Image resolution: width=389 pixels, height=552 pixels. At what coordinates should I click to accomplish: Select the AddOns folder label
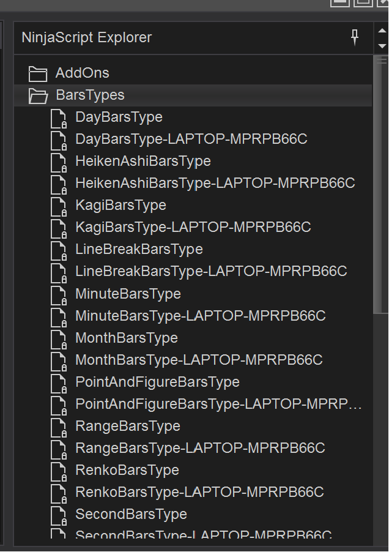tap(83, 73)
